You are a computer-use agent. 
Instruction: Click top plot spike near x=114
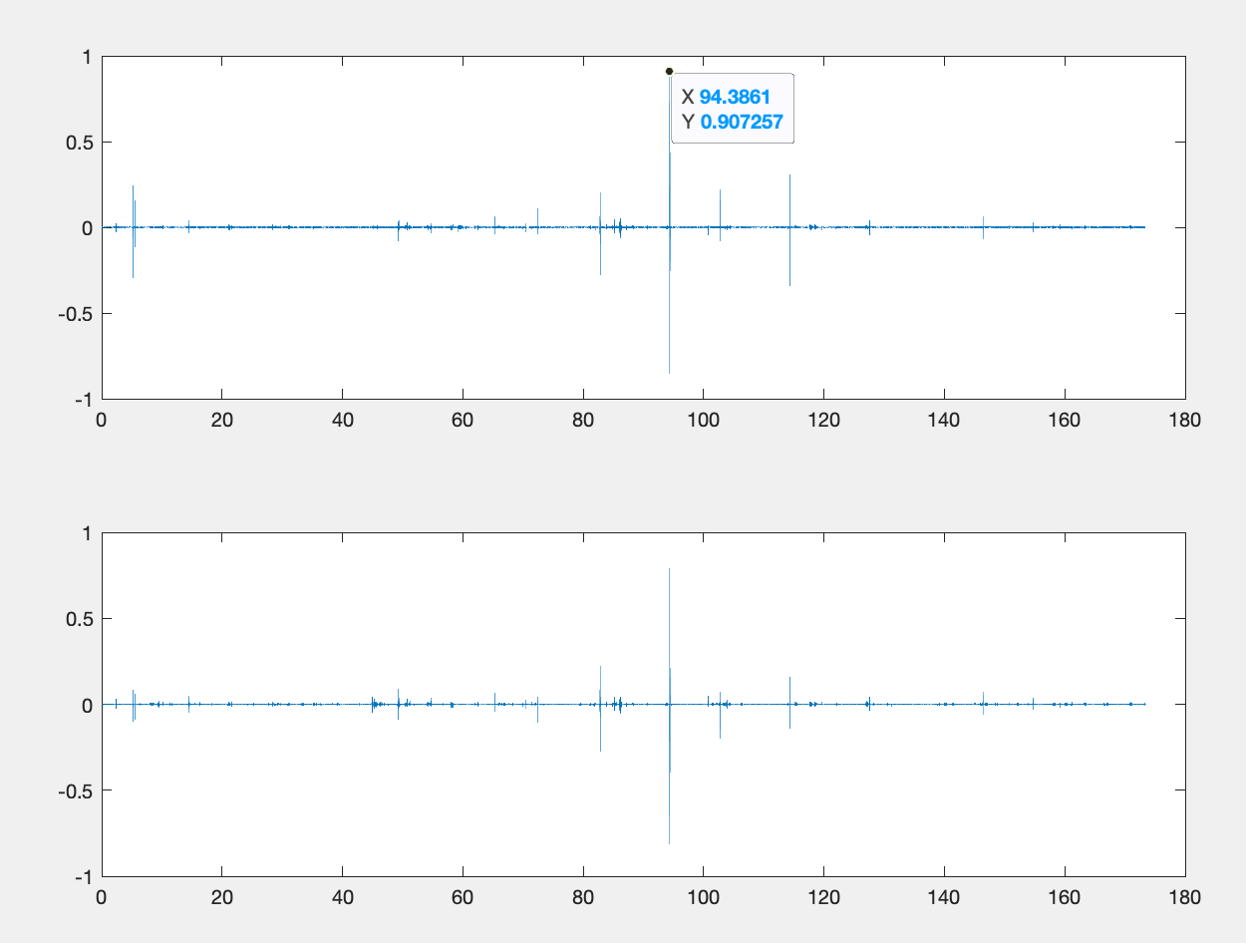click(x=789, y=199)
